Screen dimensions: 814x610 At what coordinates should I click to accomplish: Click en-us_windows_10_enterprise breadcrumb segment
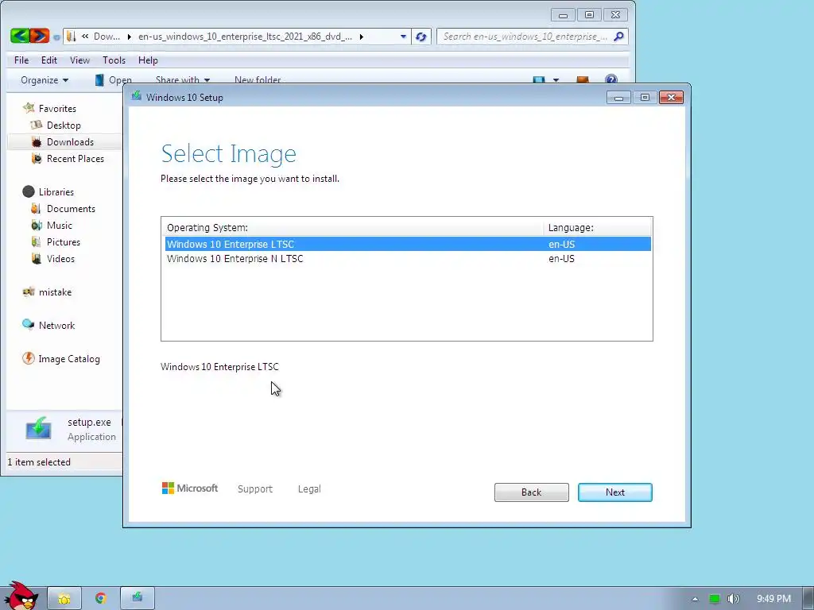[245, 37]
